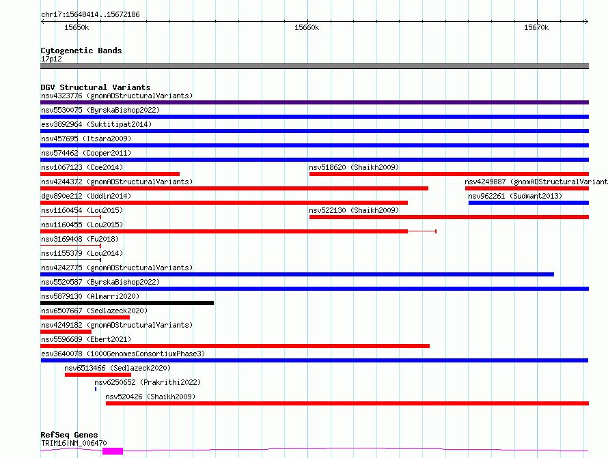The image size is (608, 458).
Task: Click the 15650k ruler tick label
Action: click(77, 27)
